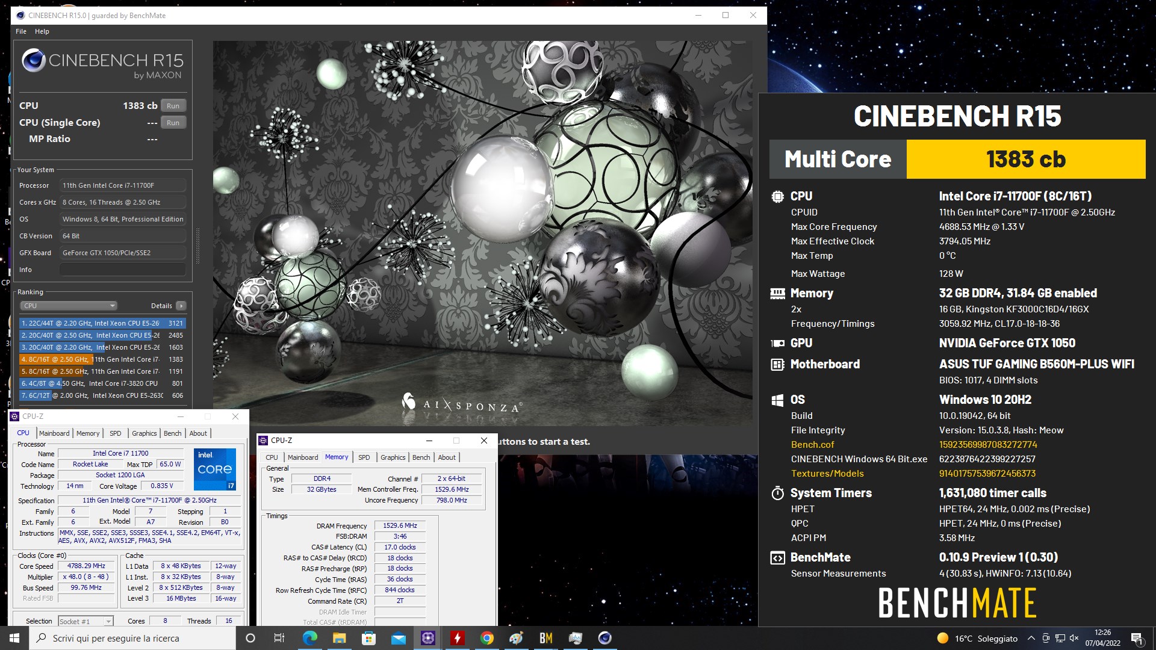Click the Textures/Models hash entry
The image size is (1156, 650).
pos(987,474)
